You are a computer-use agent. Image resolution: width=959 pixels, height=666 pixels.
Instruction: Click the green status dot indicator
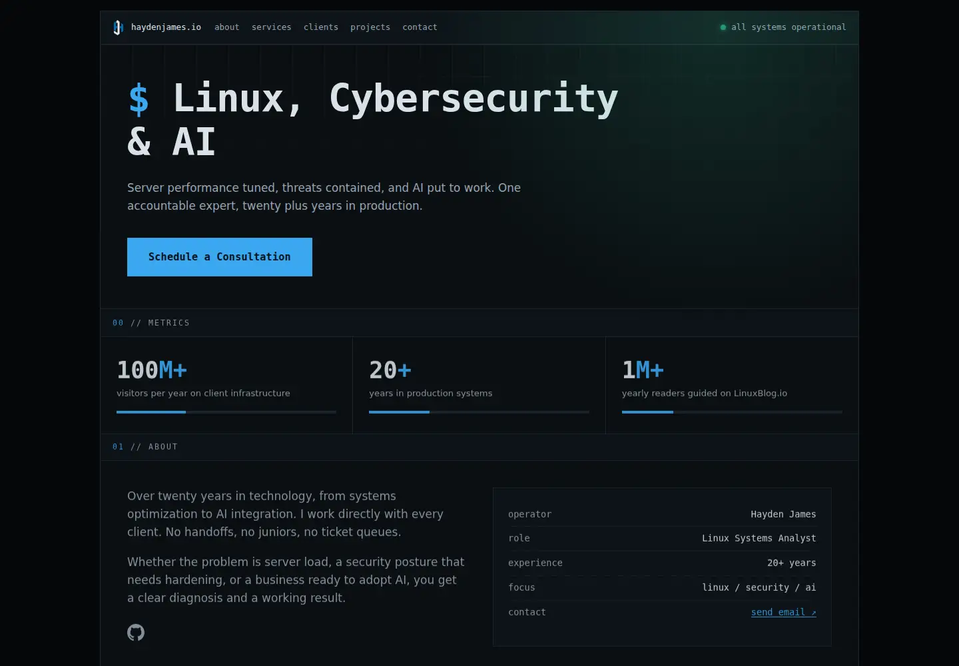click(723, 27)
